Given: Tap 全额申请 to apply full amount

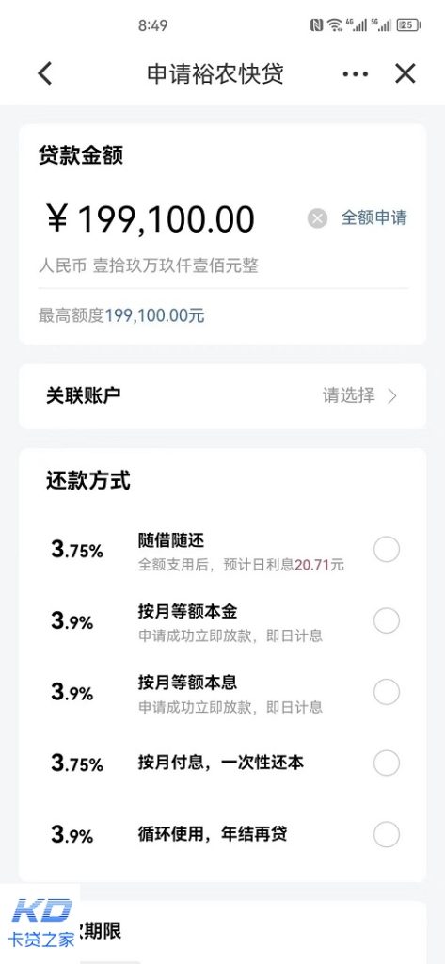Looking at the screenshot, I should coord(373,217).
